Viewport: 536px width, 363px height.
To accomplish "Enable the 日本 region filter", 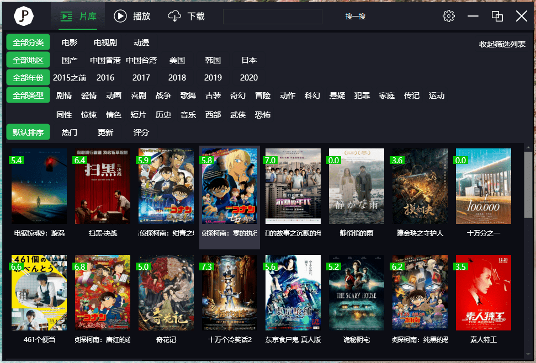I will coord(248,60).
